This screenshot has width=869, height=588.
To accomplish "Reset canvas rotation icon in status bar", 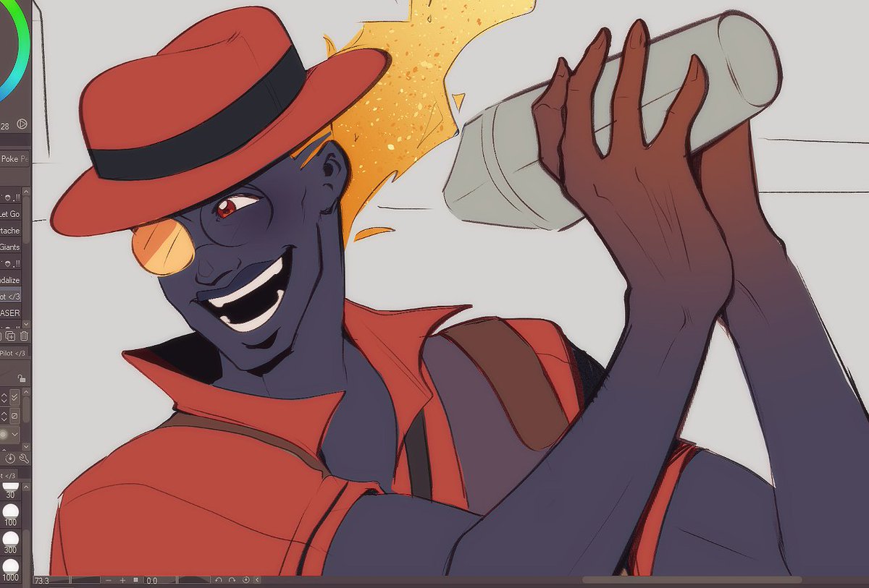I will tap(245, 580).
